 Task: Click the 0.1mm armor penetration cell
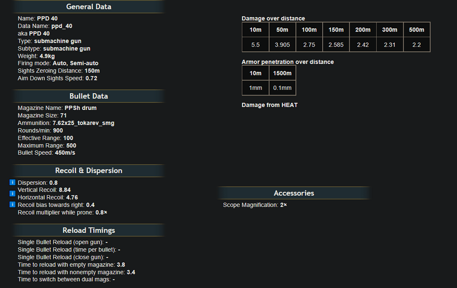point(282,88)
